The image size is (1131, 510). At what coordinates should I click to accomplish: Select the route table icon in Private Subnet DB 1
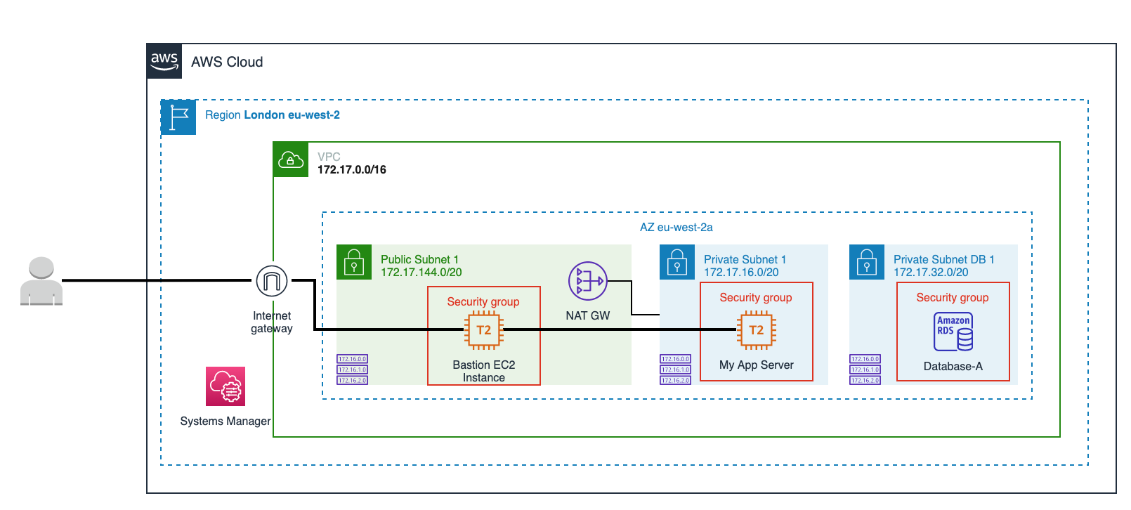tap(865, 370)
